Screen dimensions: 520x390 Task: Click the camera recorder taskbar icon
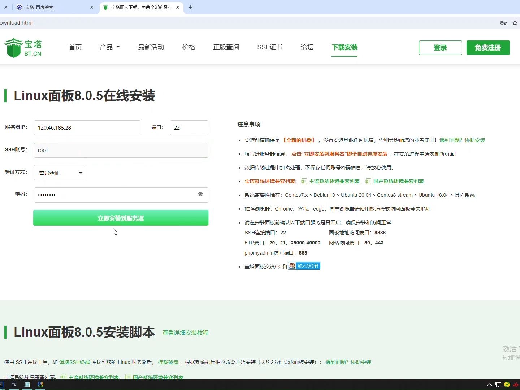pyautogui.click(x=14, y=385)
